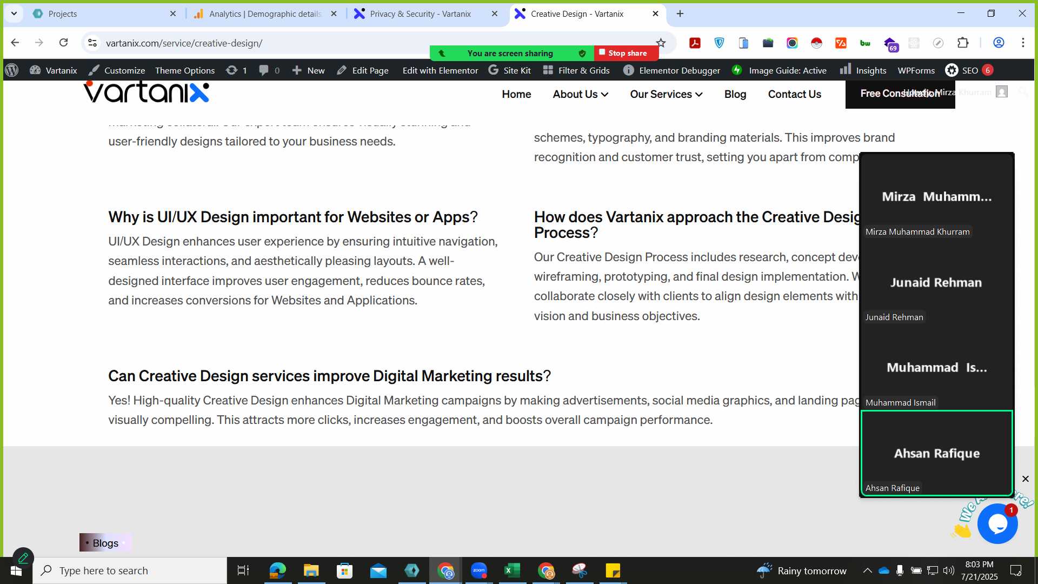Open the Rainy tomorrow weather widget
Screen dimensions: 1038x584
pos(801,570)
